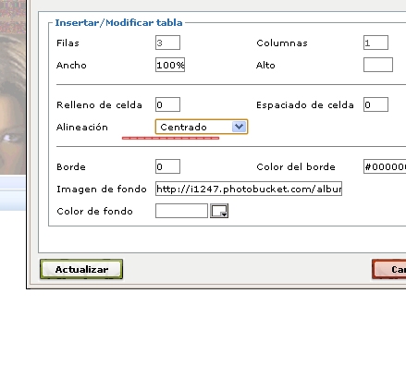Click the Color de fondo text field

(181, 211)
